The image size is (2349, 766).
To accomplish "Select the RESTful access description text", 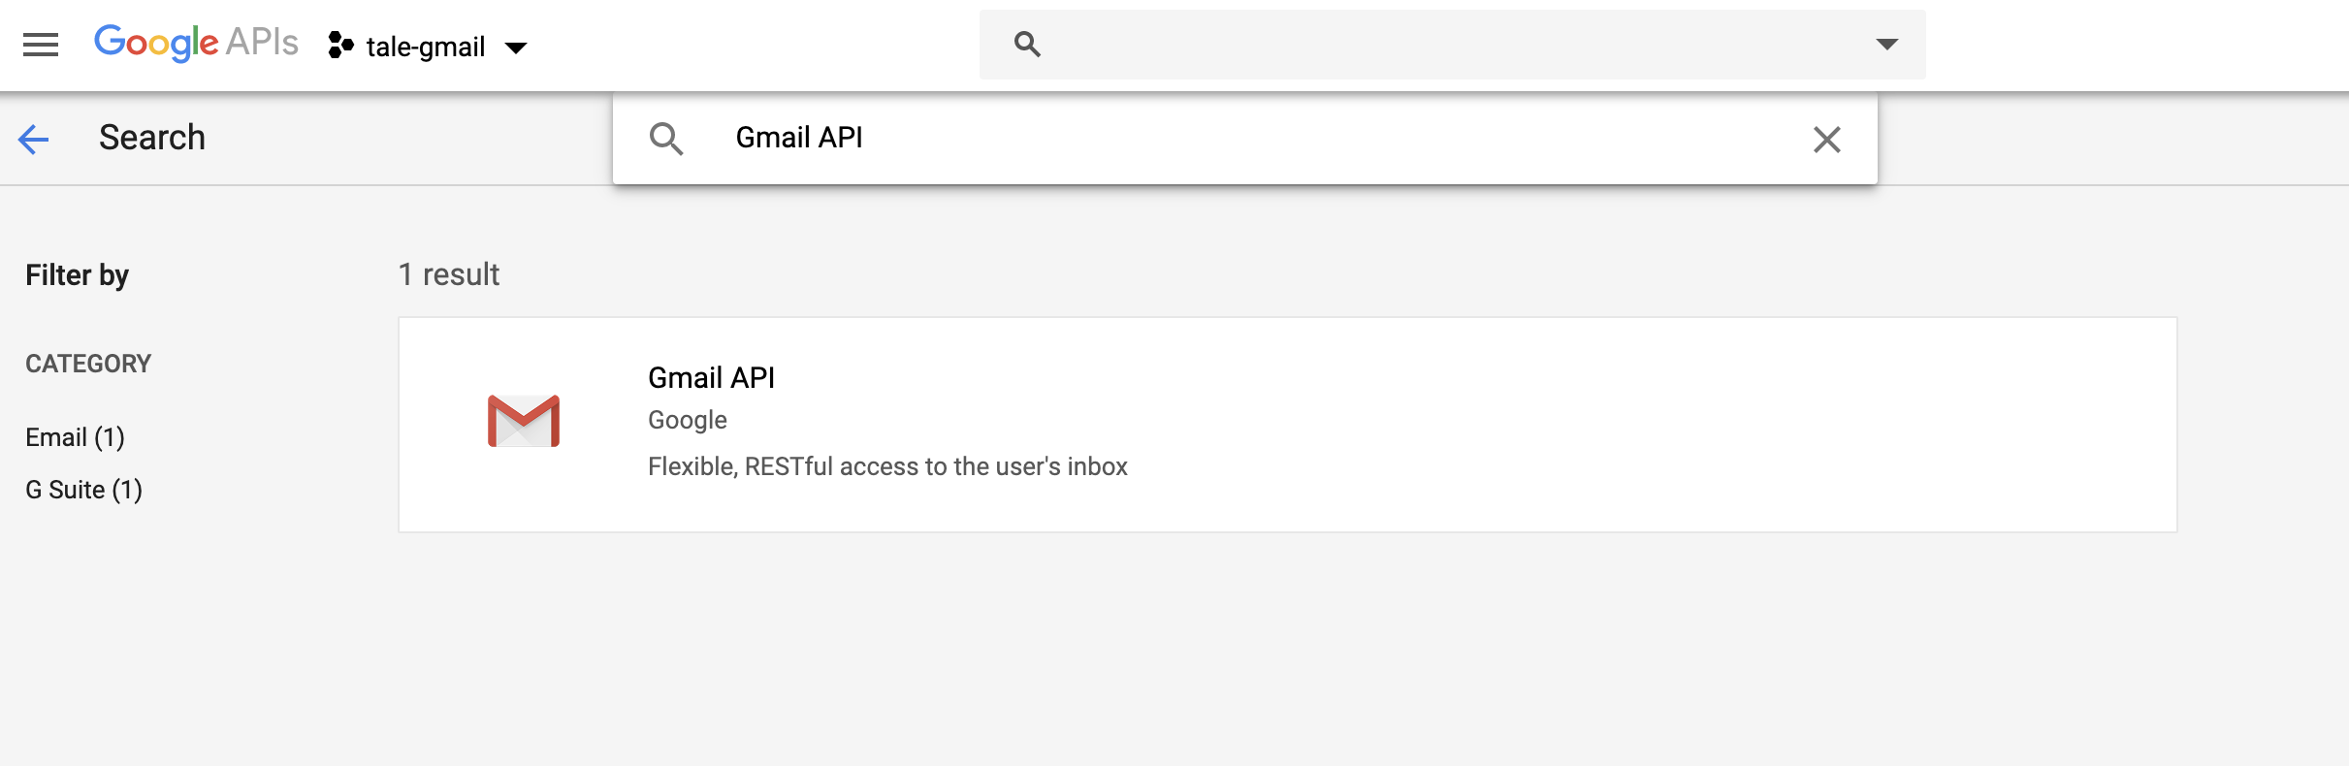I will coord(887,466).
